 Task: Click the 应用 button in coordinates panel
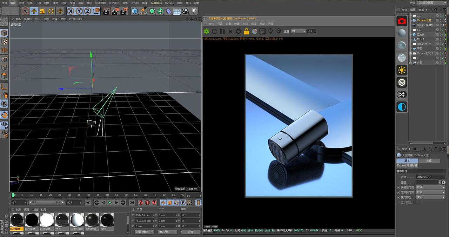[190, 231]
